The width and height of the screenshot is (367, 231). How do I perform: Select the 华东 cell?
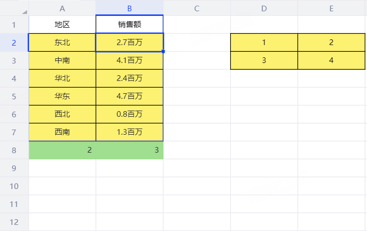[x=62, y=96]
